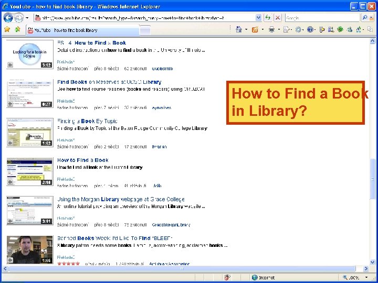Click the green ICQ flower toolbar icon
The image size is (378, 283).
tap(340, 29)
